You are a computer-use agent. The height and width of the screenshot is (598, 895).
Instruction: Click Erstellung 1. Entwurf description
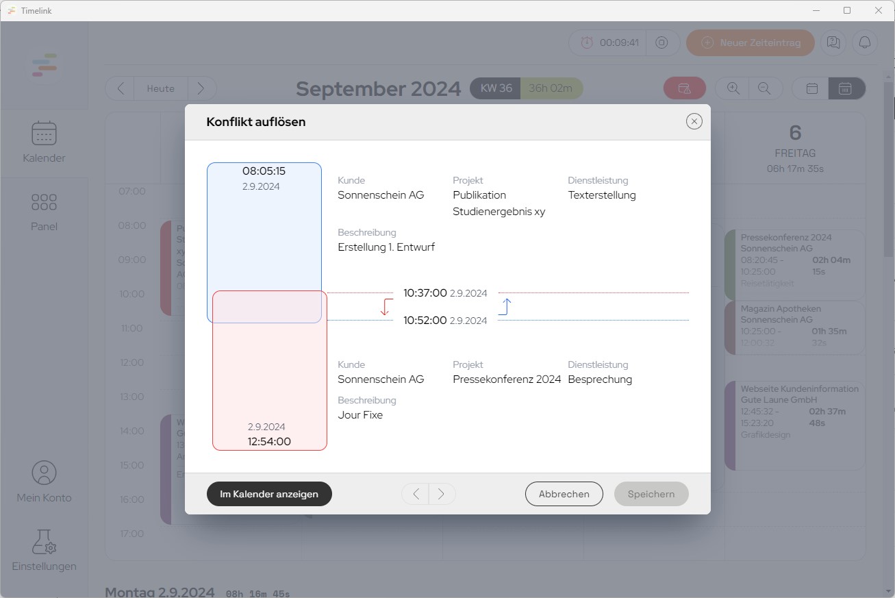[386, 247]
